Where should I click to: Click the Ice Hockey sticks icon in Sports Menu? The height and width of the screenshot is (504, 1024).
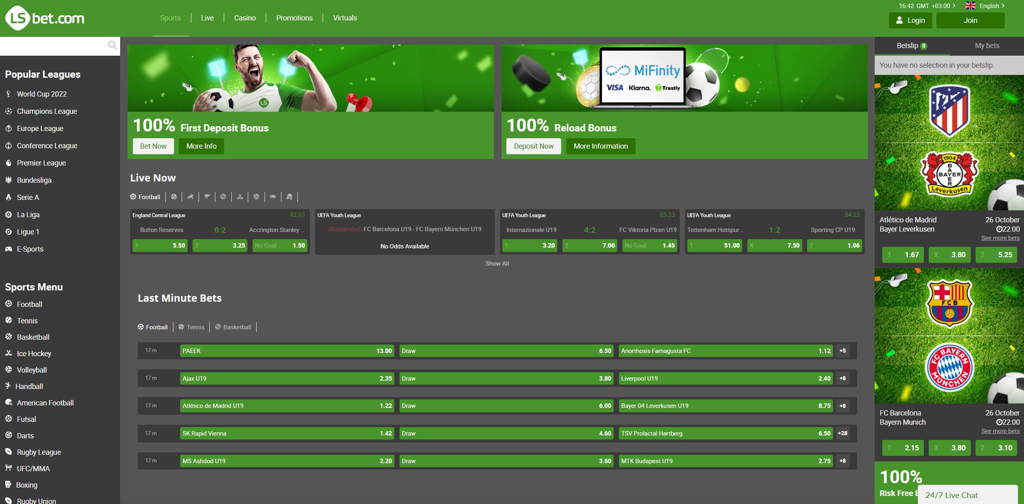tap(8, 353)
